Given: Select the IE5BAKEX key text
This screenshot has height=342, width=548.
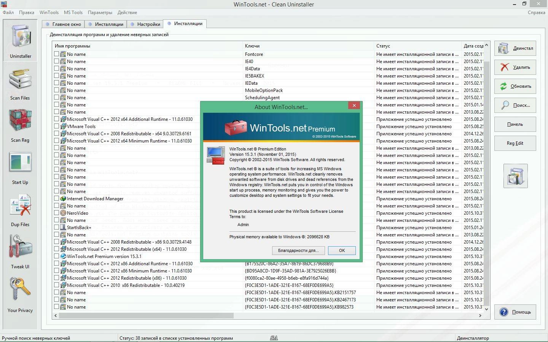Looking at the screenshot, I should tap(255, 76).
